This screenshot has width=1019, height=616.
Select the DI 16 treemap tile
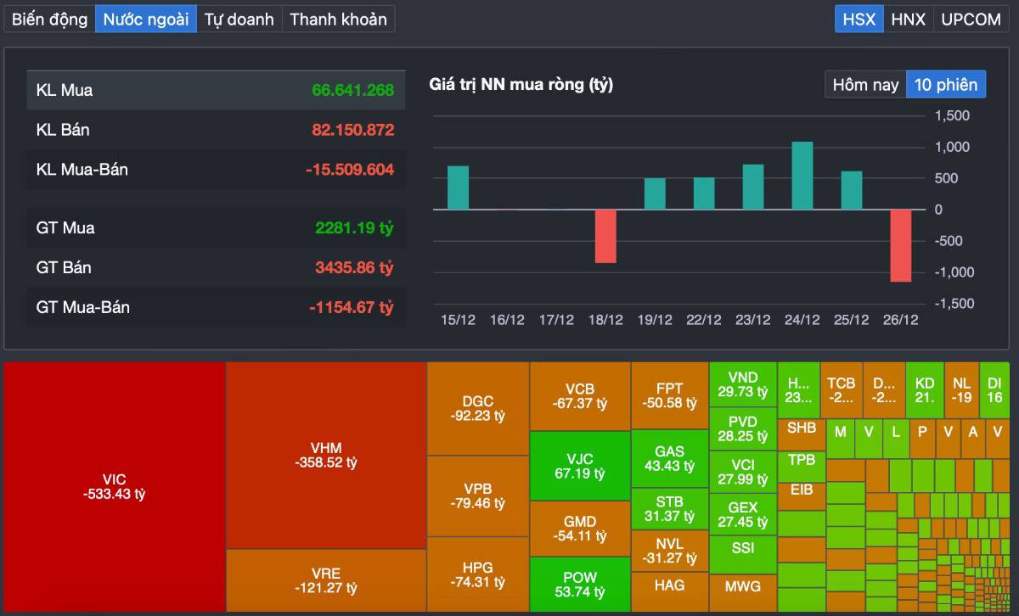(x=994, y=389)
